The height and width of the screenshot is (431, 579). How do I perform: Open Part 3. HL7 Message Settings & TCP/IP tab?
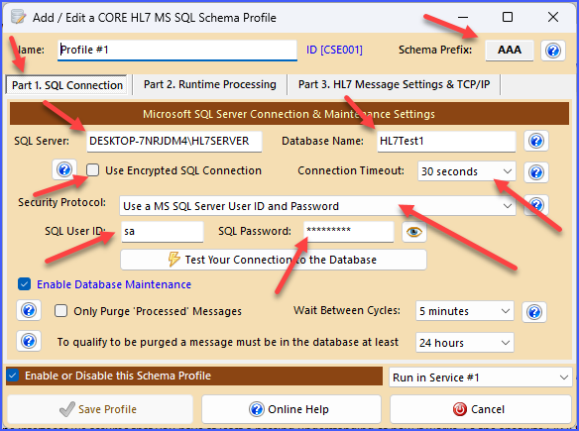394,84
